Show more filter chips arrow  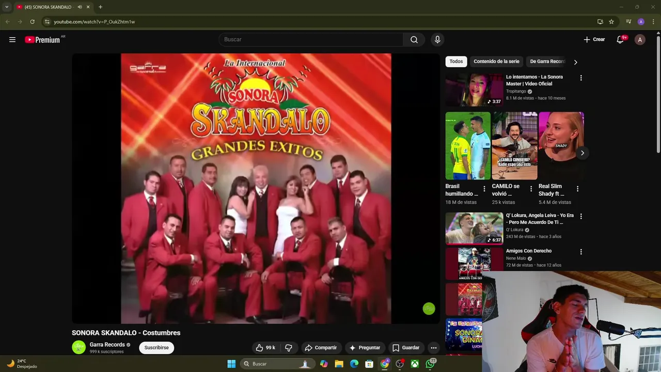pyautogui.click(x=575, y=62)
